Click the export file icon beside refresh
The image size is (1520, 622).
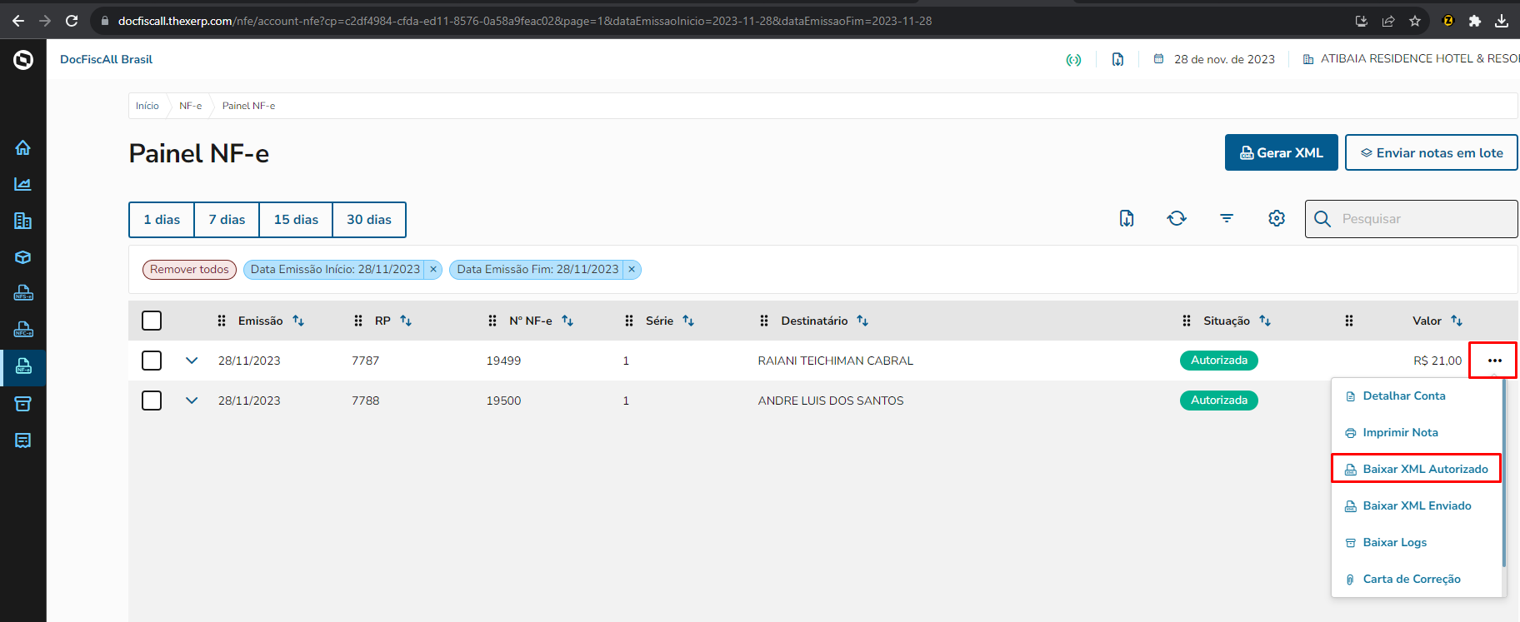coord(1127,218)
